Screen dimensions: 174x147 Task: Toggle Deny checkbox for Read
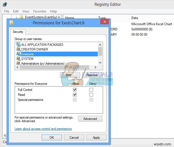(x=91, y=95)
